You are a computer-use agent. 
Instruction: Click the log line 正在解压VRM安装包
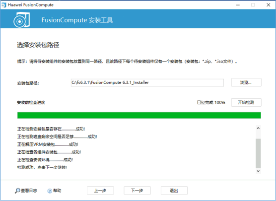pyautogui.click(x=48, y=144)
